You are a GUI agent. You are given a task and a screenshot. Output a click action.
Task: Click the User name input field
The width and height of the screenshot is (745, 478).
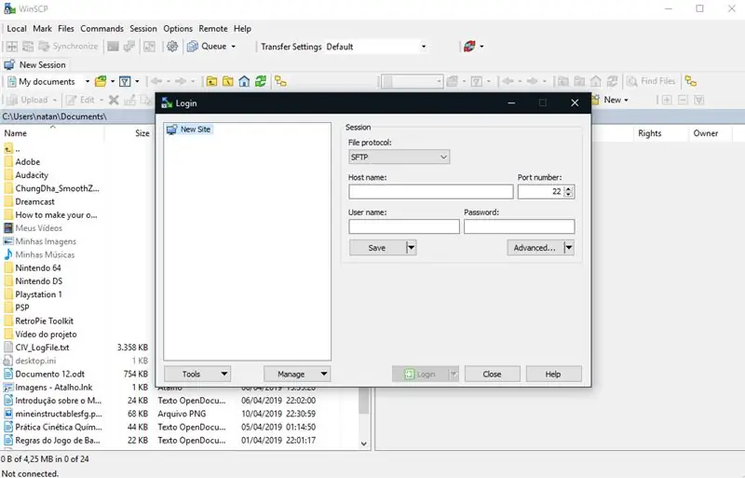[404, 226]
